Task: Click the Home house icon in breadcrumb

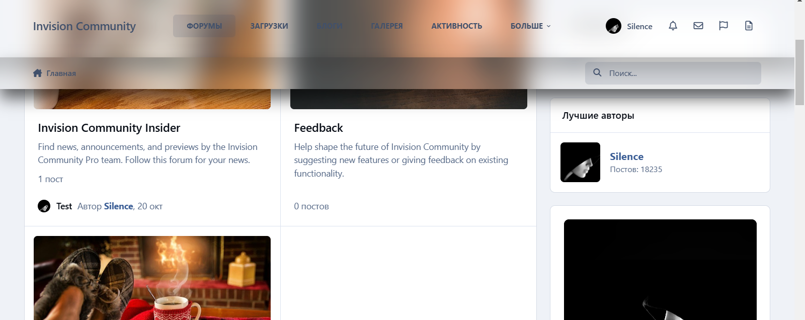Action: [37, 73]
